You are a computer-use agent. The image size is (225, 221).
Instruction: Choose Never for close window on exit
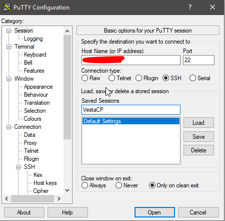click(118, 185)
